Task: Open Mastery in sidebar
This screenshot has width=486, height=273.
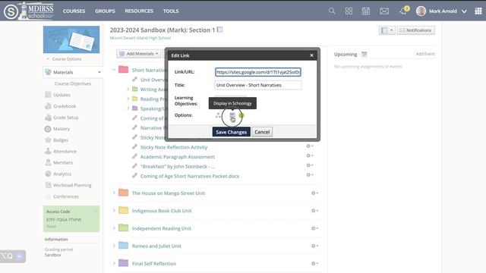Action: tap(62, 129)
